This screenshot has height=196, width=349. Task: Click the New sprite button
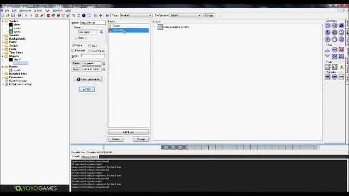click(x=81, y=38)
